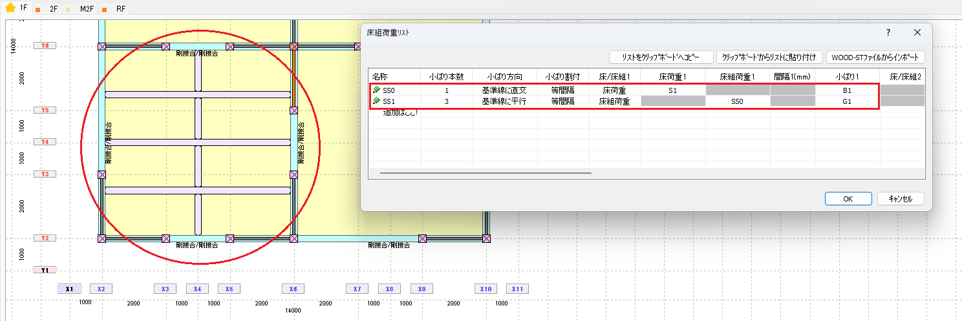Image resolution: width=962 pixels, height=321 pixels.
Task: Click the dialog help question mark
Action: (x=888, y=32)
